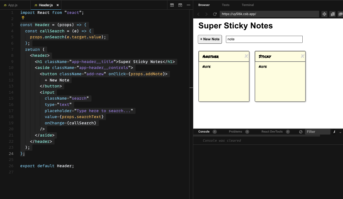The height and width of the screenshot is (199, 343).
Task: Click the + New Note button
Action: [210, 39]
